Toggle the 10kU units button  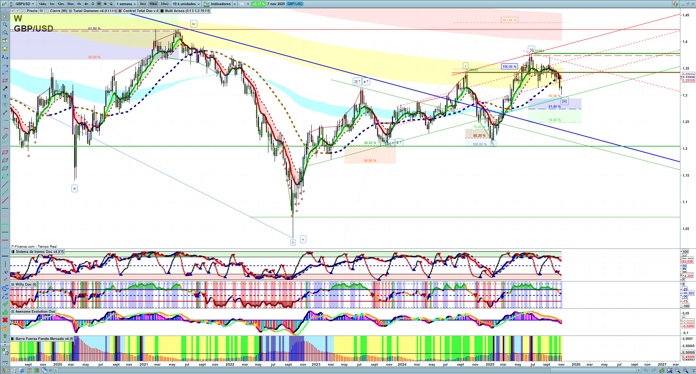(x=153, y=4)
